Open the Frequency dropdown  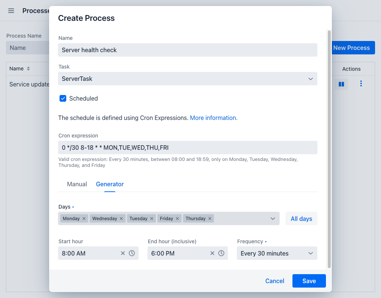click(277, 253)
